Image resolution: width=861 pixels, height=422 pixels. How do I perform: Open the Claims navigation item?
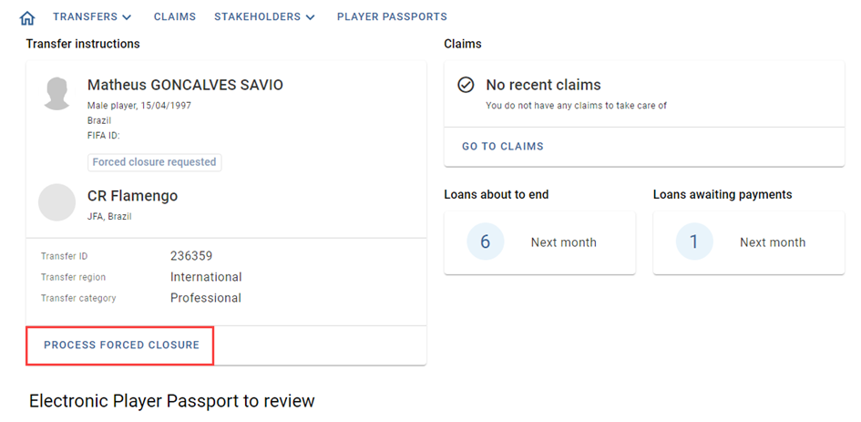pos(175,17)
